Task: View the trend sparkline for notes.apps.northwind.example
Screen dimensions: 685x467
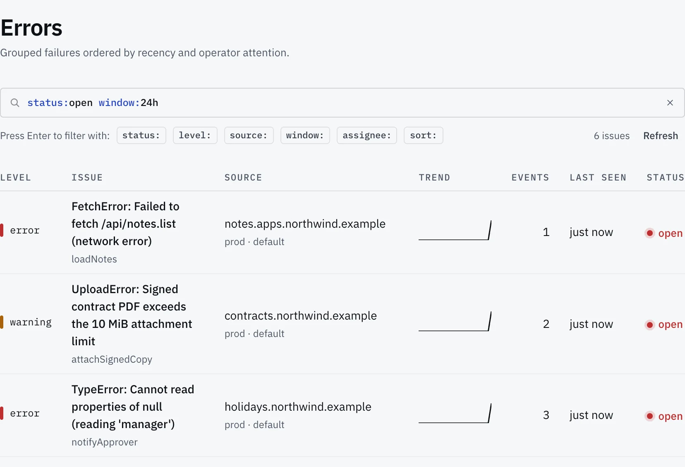Action: [455, 230]
